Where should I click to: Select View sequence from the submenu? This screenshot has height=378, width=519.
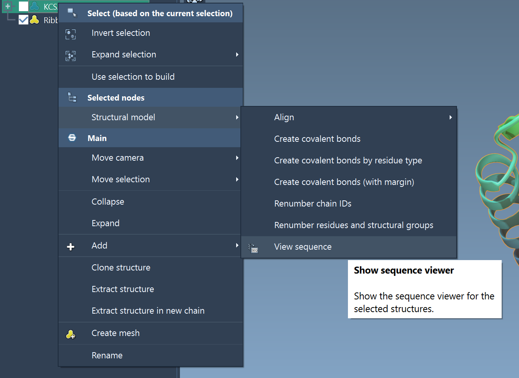[x=303, y=247]
